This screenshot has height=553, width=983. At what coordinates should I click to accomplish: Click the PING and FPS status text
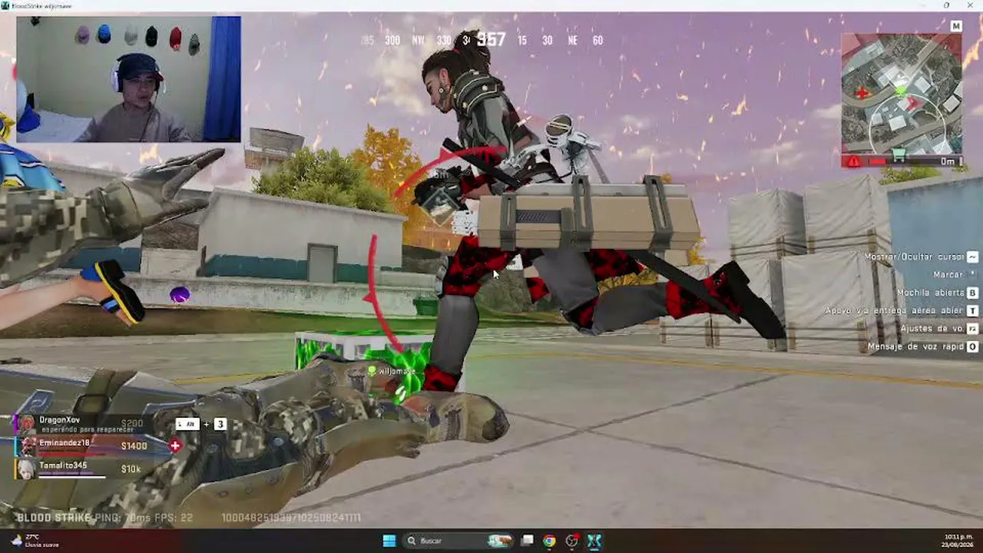pyautogui.click(x=143, y=518)
